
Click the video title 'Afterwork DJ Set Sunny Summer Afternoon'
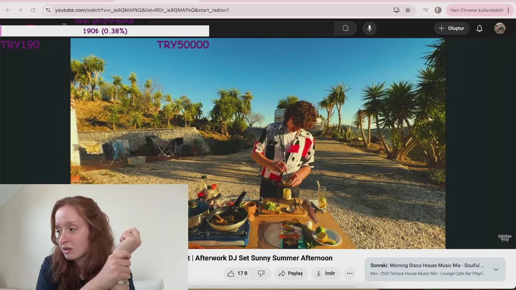coord(264,258)
